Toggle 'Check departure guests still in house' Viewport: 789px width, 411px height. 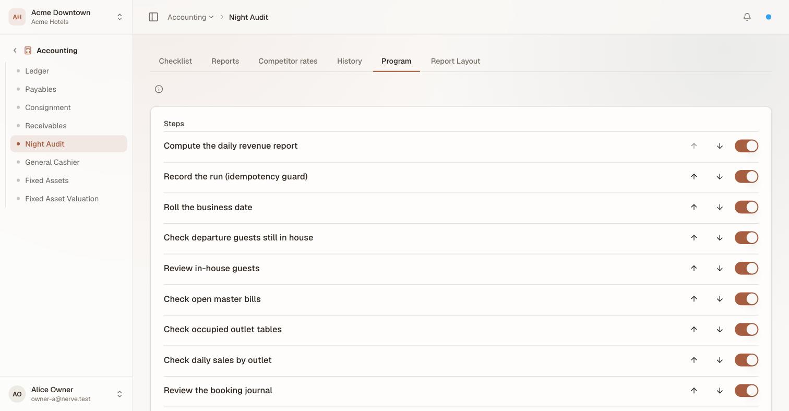pyautogui.click(x=746, y=238)
